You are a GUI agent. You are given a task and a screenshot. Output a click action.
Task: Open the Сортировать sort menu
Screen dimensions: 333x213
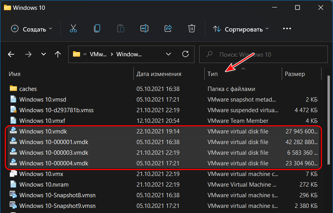pos(241,29)
